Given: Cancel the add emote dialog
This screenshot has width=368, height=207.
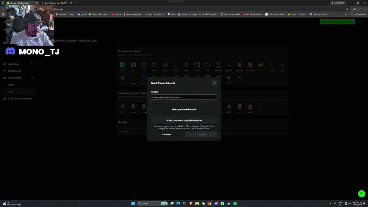Looking at the screenshot, I should click(x=167, y=135).
